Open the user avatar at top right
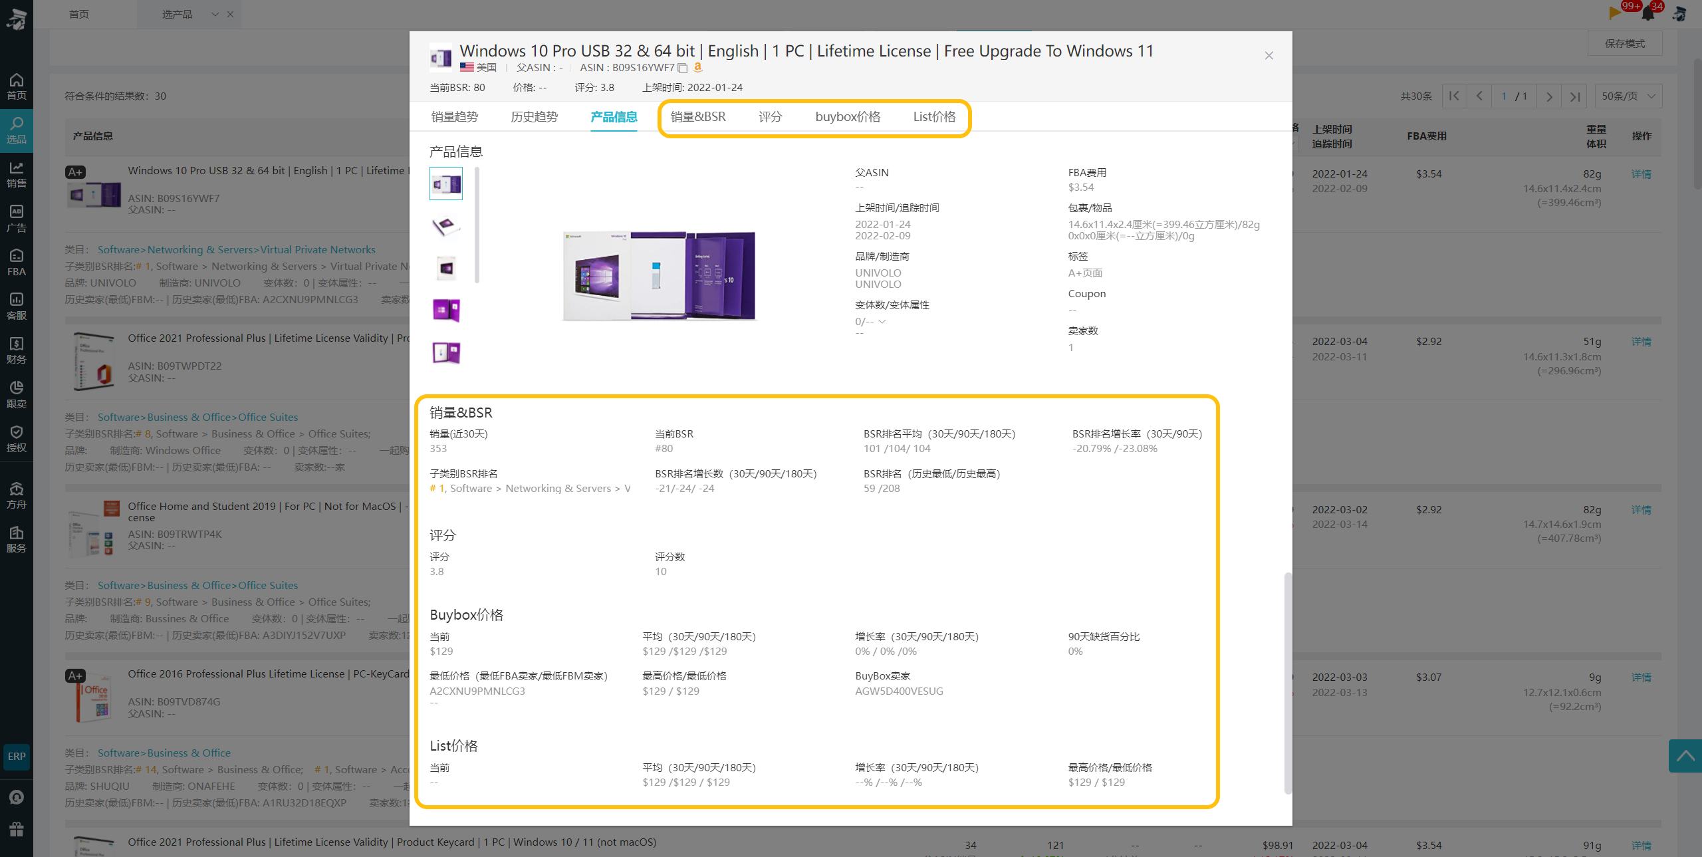The width and height of the screenshot is (1702, 857). pos(1679,13)
